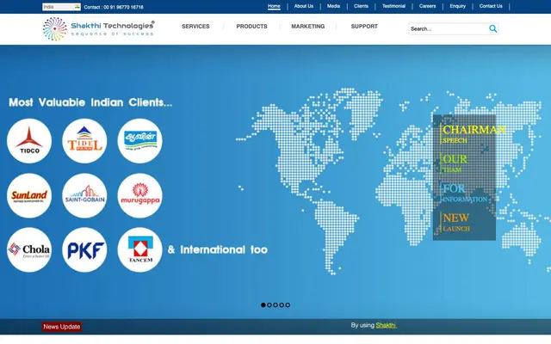The width and height of the screenshot is (551, 344).
Task: Click the Murugappa client logo
Action: [x=139, y=195]
